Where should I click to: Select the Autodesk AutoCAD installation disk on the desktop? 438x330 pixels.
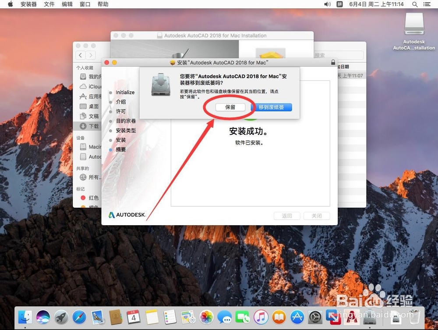point(414,31)
